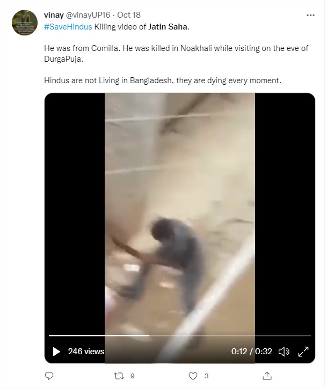Click the Oct 18 tweet timestamp
327x388 pixels.
129,15
